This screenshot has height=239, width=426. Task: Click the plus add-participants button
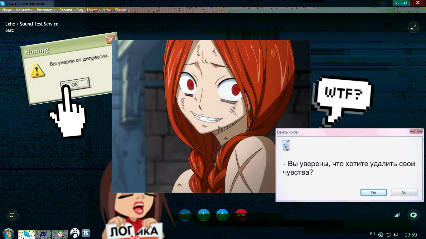click(222, 215)
